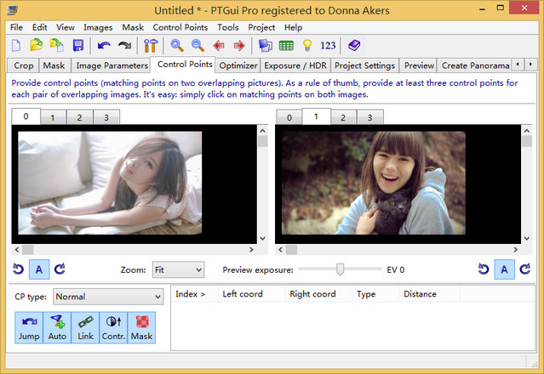
Task: Click the Undo arrow in toolbar
Action: pyautogui.click(x=104, y=46)
